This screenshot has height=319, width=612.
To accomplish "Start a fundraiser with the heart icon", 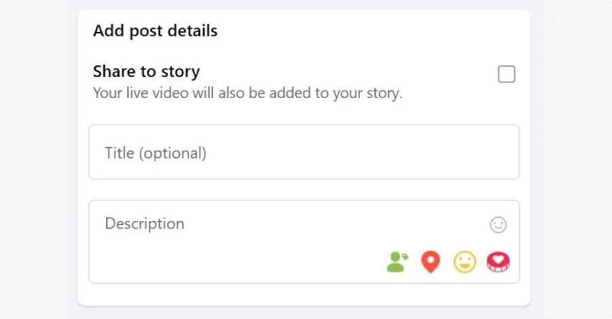I will pyautogui.click(x=498, y=262).
